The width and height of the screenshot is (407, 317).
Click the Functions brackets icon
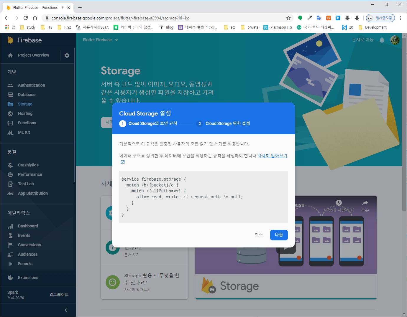click(10, 123)
